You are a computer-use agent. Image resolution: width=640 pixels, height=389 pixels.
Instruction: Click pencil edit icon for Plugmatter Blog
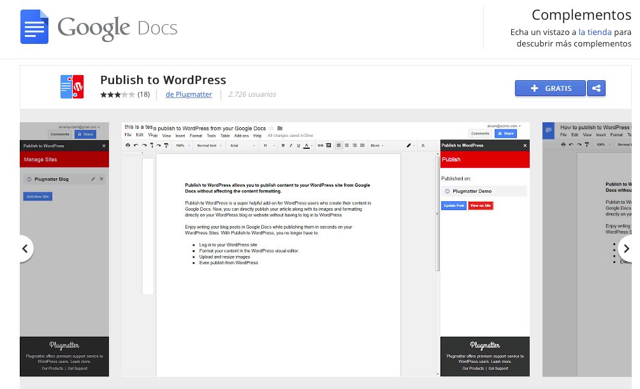pos(93,179)
